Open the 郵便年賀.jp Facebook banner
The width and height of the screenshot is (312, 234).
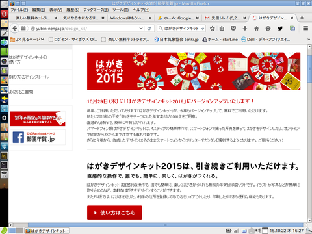click(x=38, y=137)
